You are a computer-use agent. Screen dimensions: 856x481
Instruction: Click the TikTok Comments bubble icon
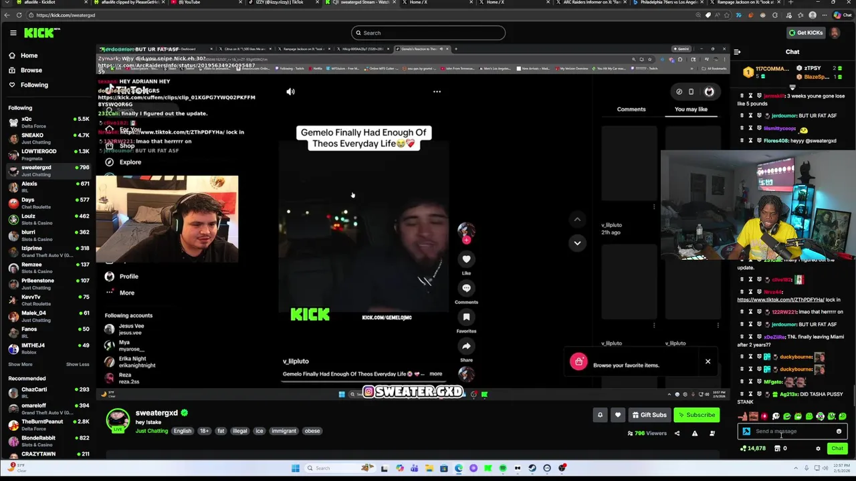466,288
